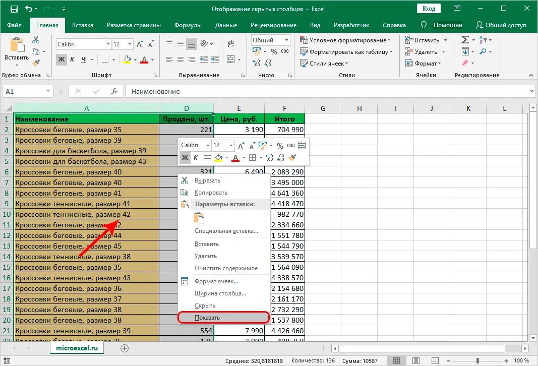Toggle Italic (К) in the mini toolbar
Viewport: 538px width, 366px height.
(196, 158)
